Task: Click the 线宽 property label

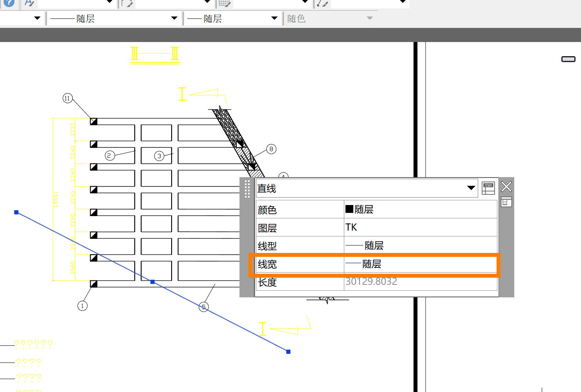Action: [x=267, y=264]
